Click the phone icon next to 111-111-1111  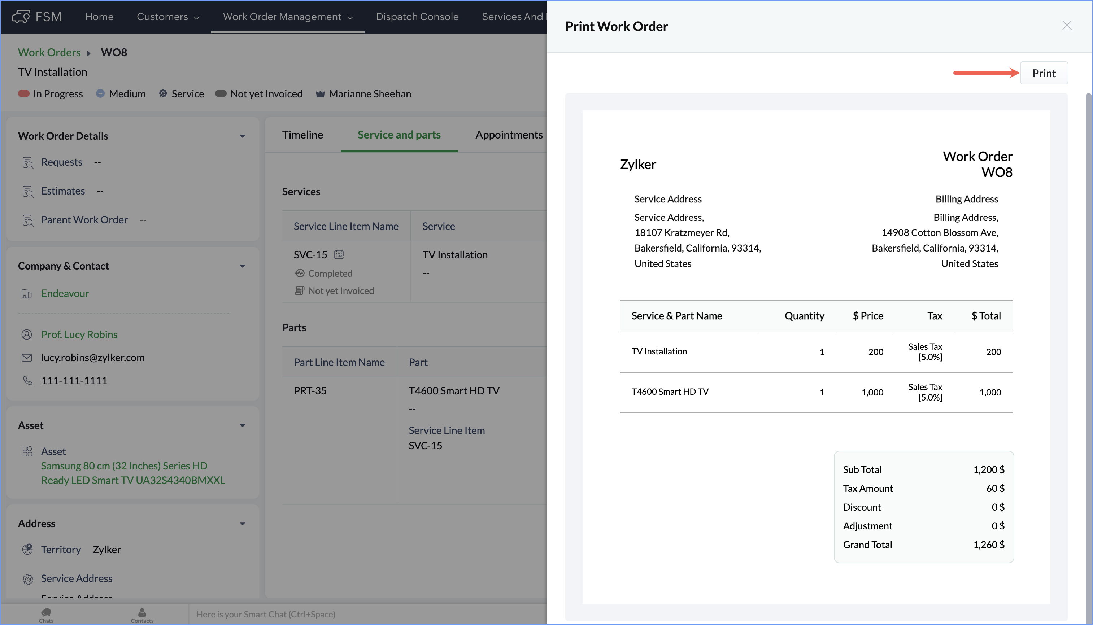[27, 380]
